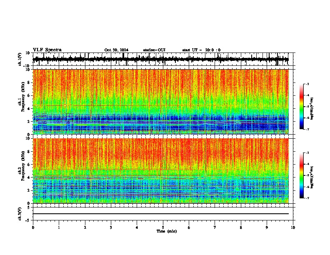330x255 pixels.
Task: Click the time axis tick label '7'
Action: tap(215, 227)
